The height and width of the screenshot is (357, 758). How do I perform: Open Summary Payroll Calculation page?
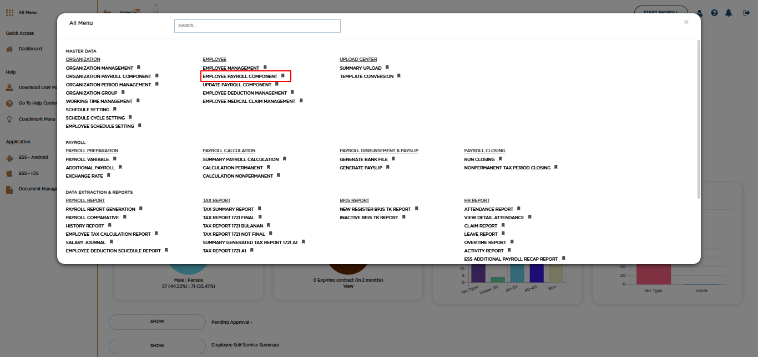240,159
